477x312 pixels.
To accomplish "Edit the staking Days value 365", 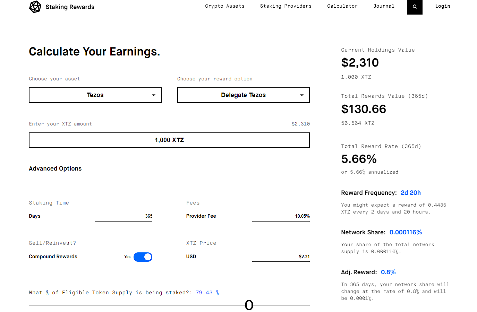I will 123,216.
